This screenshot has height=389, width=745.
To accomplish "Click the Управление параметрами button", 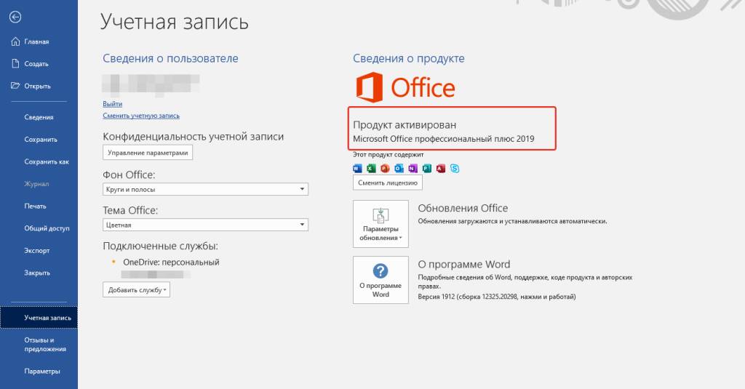I will coord(148,153).
